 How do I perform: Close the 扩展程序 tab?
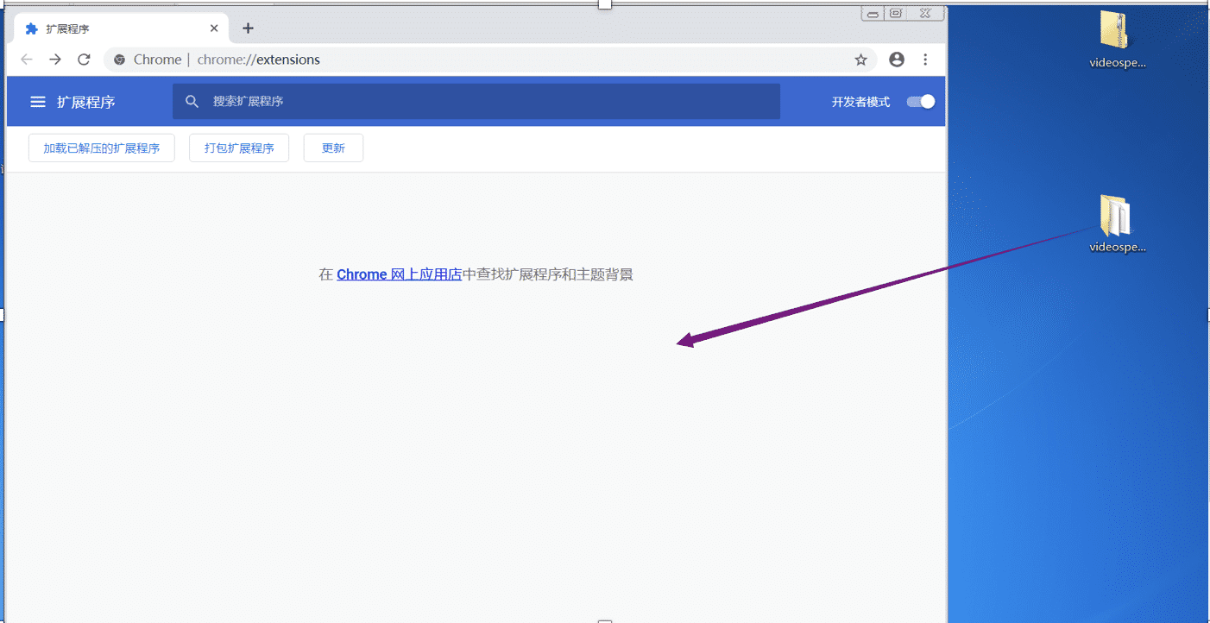214,28
